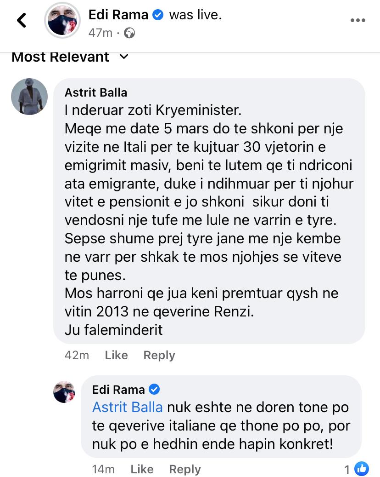The height and width of the screenshot is (477, 380).
Task: Open the Edi Rama name in the post header
Action: click(x=118, y=15)
